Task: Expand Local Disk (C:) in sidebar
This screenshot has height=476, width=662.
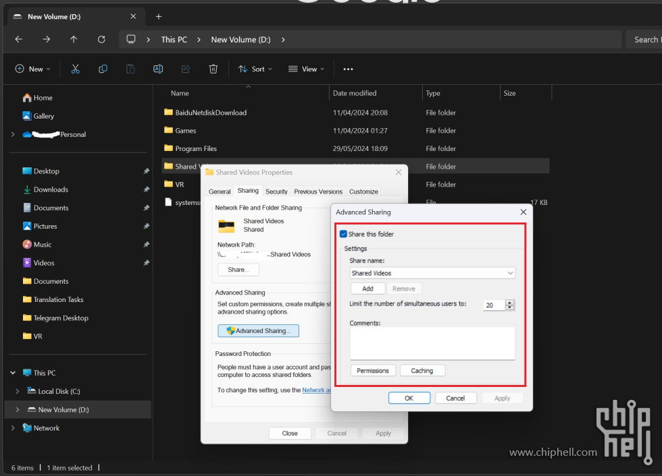Action: click(18, 391)
